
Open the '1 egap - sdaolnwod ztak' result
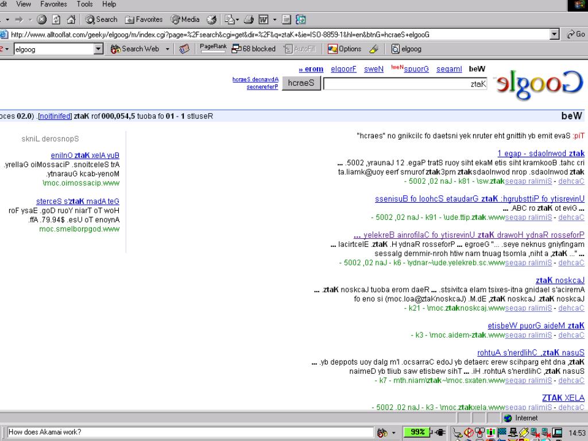(541, 153)
